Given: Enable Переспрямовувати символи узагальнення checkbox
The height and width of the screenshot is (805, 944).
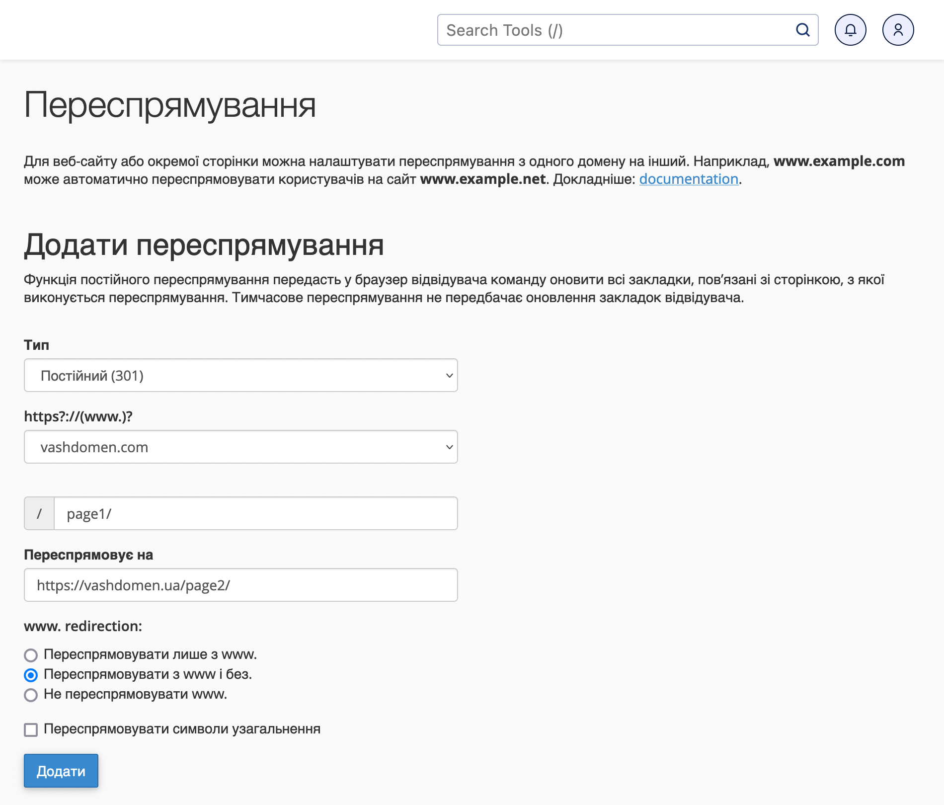Looking at the screenshot, I should tap(31, 729).
